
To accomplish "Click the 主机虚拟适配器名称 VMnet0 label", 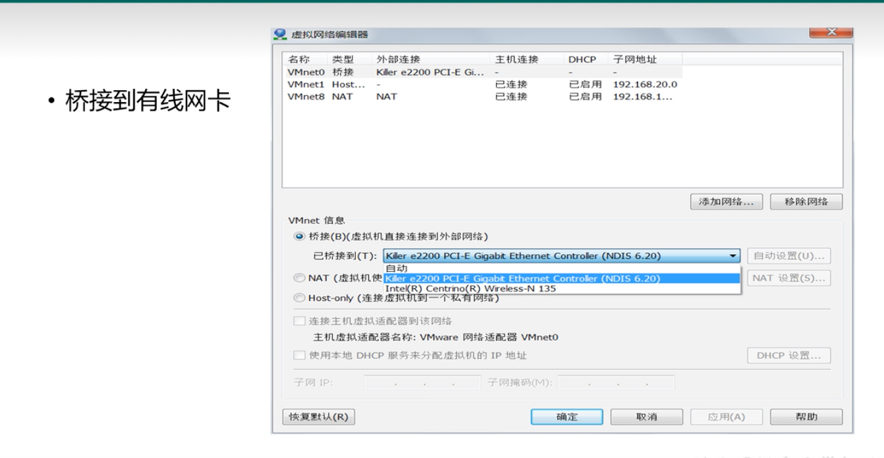I will [x=436, y=338].
